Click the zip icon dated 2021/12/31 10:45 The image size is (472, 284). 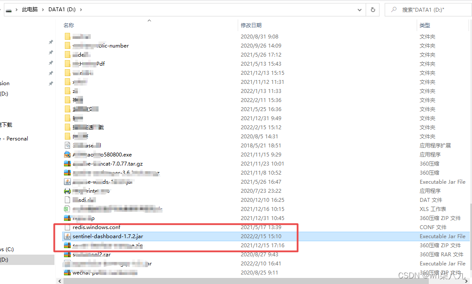(67, 218)
